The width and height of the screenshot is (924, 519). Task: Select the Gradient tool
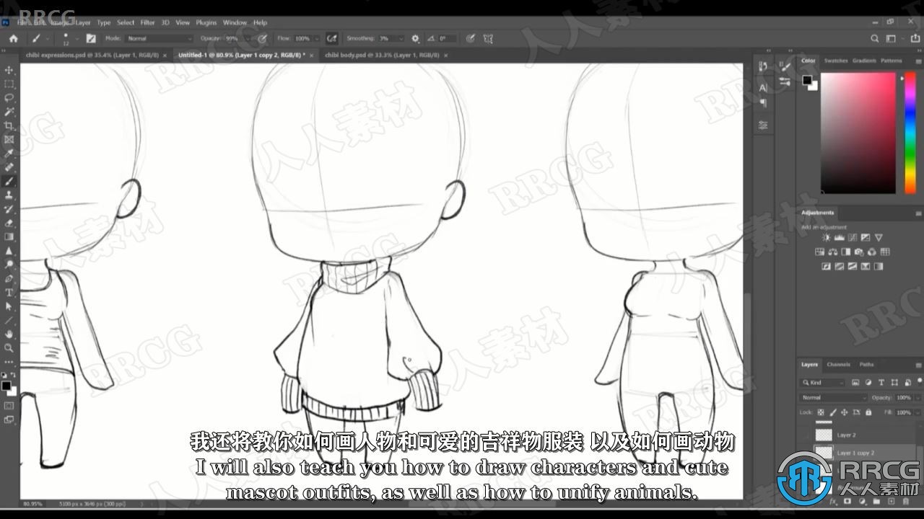coord(9,236)
